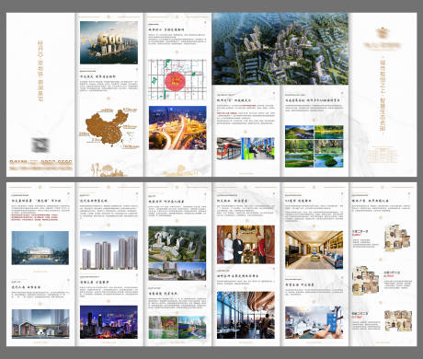The image size is (423, 359).
Task: Select the street grid map image
Action: coord(177,79)
